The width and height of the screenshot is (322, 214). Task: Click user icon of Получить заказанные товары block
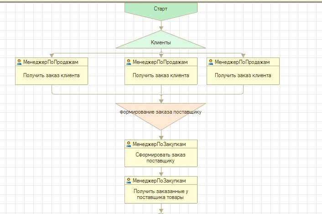tap(129, 181)
